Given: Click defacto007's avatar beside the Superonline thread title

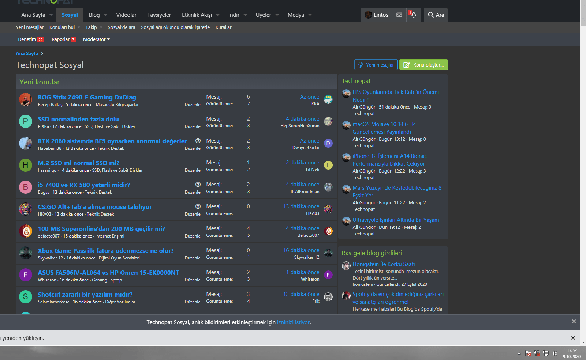Looking at the screenshot, I should (x=26, y=231).
